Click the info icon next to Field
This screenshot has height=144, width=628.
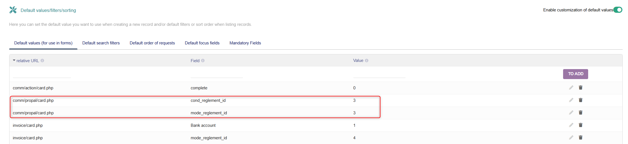(203, 60)
